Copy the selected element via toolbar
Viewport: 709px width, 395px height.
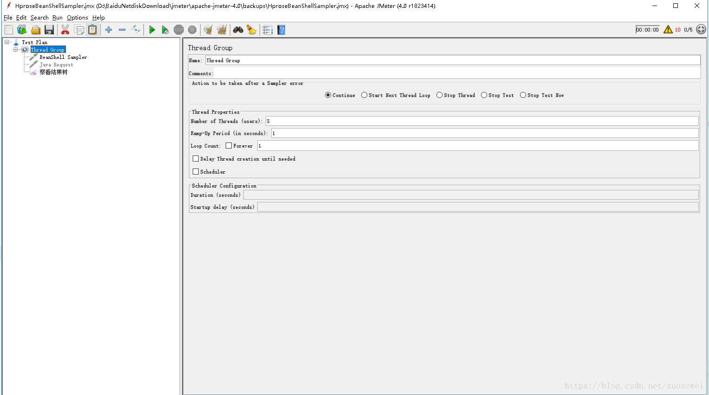click(79, 30)
